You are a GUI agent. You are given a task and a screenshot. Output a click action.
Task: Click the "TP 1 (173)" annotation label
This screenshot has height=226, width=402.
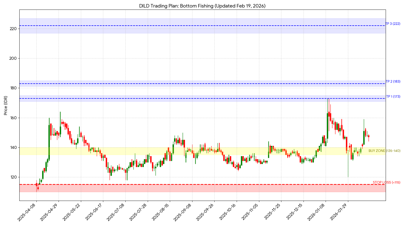pyautogui.click(x=393, y=97)
